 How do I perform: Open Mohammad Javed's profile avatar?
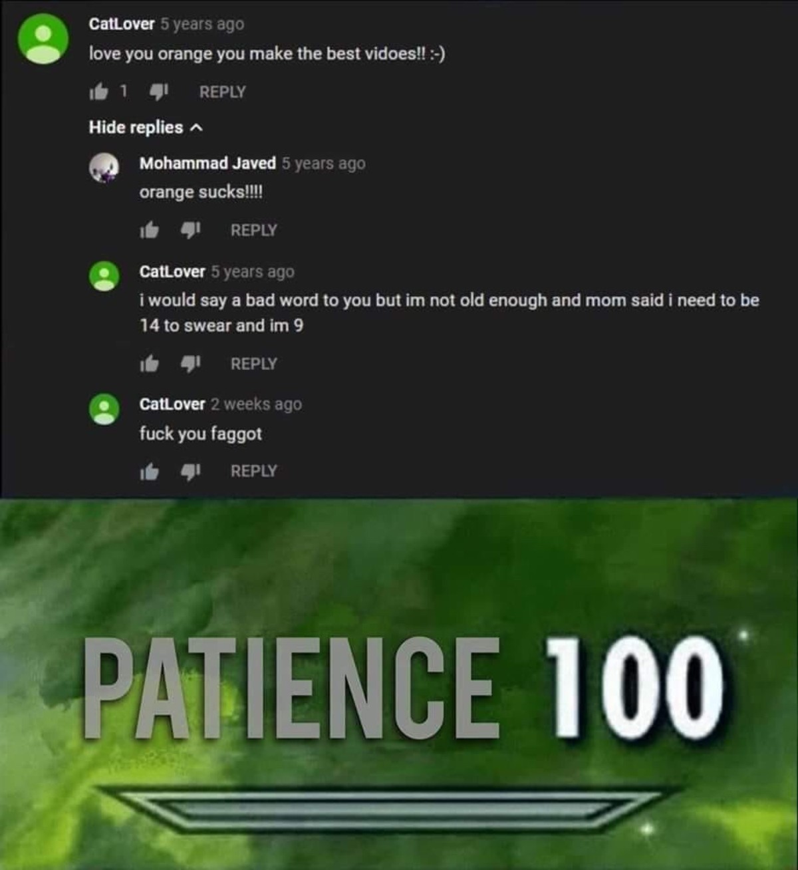point(104,168)
